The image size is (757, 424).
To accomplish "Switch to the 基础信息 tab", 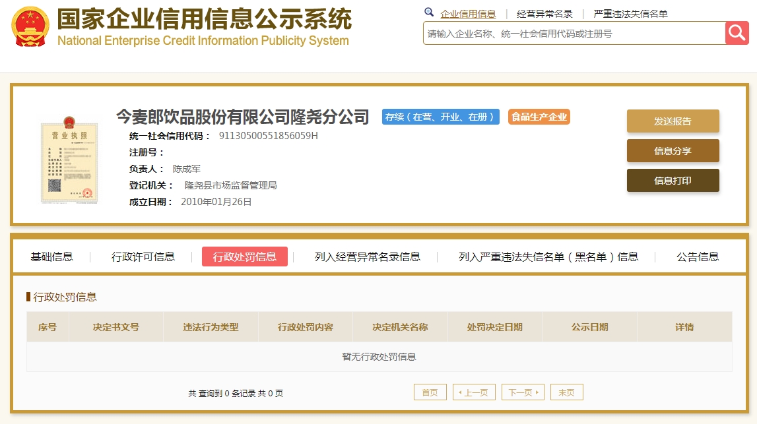I will coord(51,257).
